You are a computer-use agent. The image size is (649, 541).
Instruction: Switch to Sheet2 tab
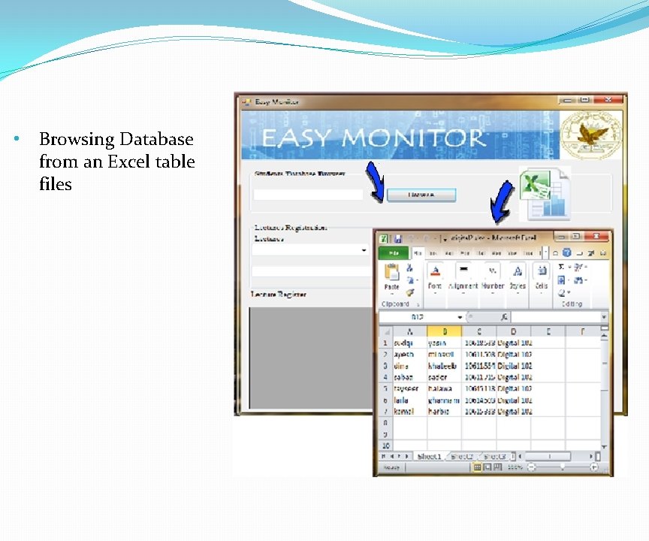[461, 457]
